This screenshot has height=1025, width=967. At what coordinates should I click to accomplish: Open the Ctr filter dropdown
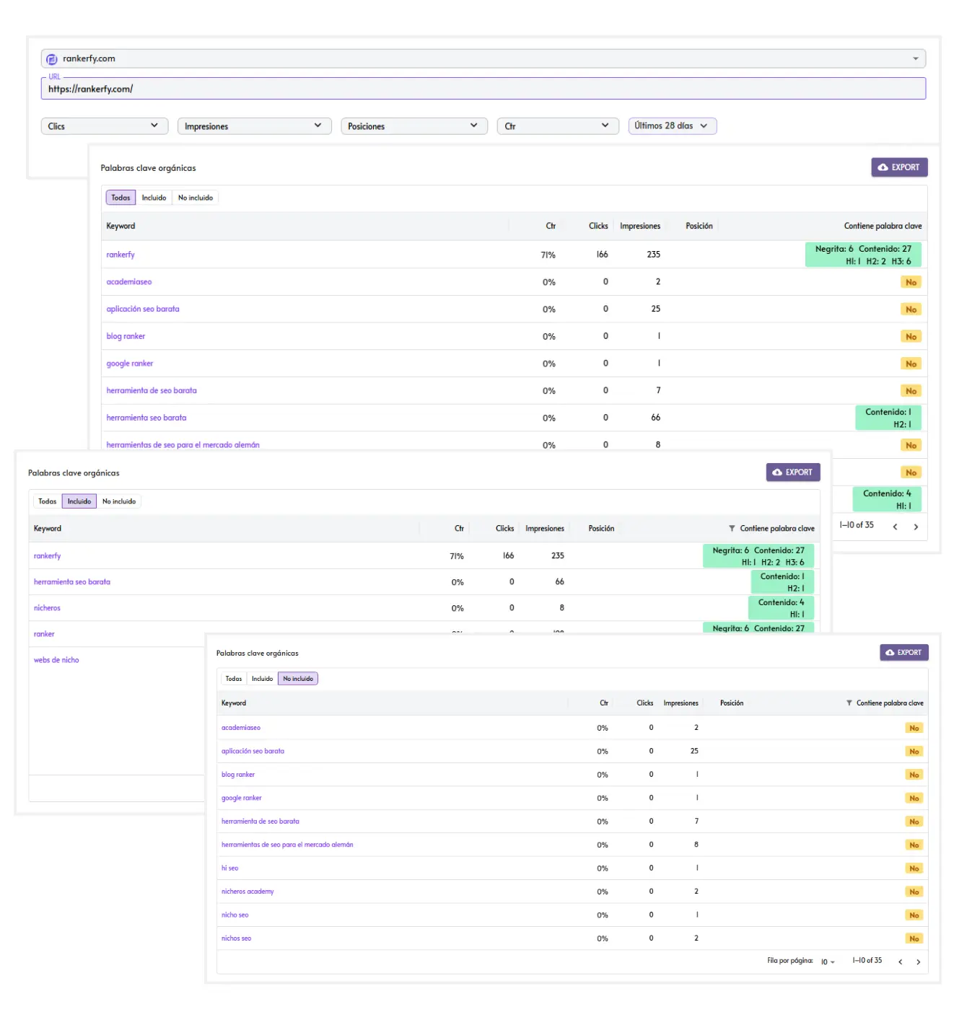coord(557,126)
